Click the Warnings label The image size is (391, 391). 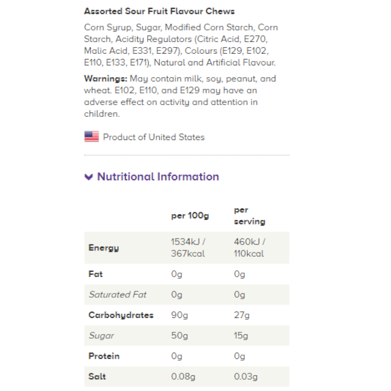click(105, 79)
